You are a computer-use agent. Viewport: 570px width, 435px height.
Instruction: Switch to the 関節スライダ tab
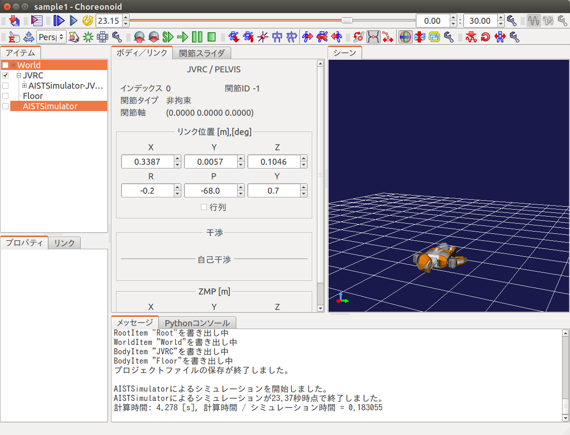[x=201, y=53]
